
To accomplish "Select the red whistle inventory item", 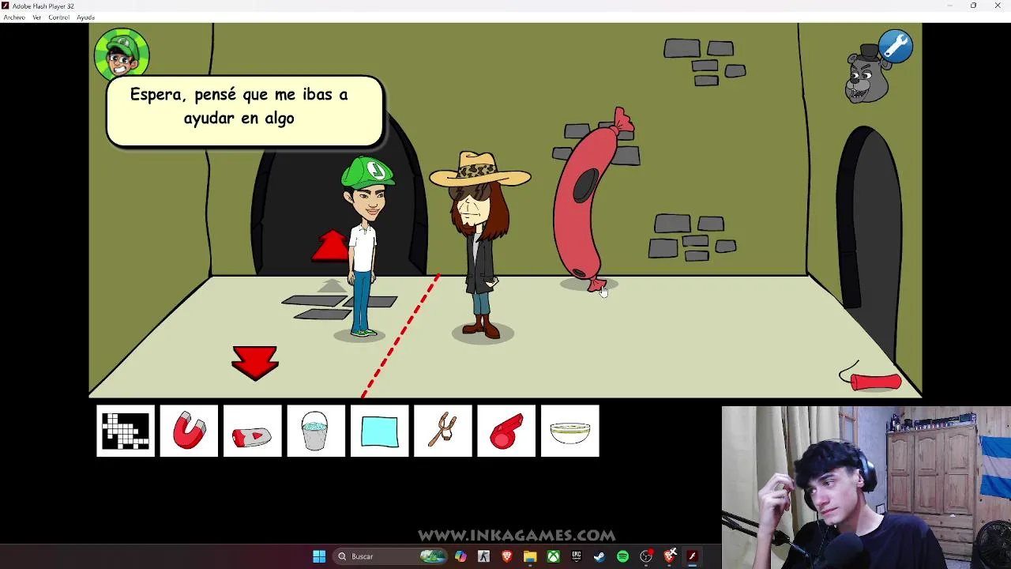I will [506, 431].
